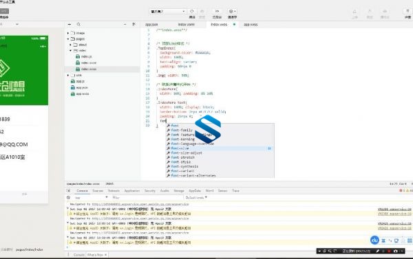This screenshot has width=413, height=259.
Task: Open the Sources devtools tab
Action: tap(98, 190)
